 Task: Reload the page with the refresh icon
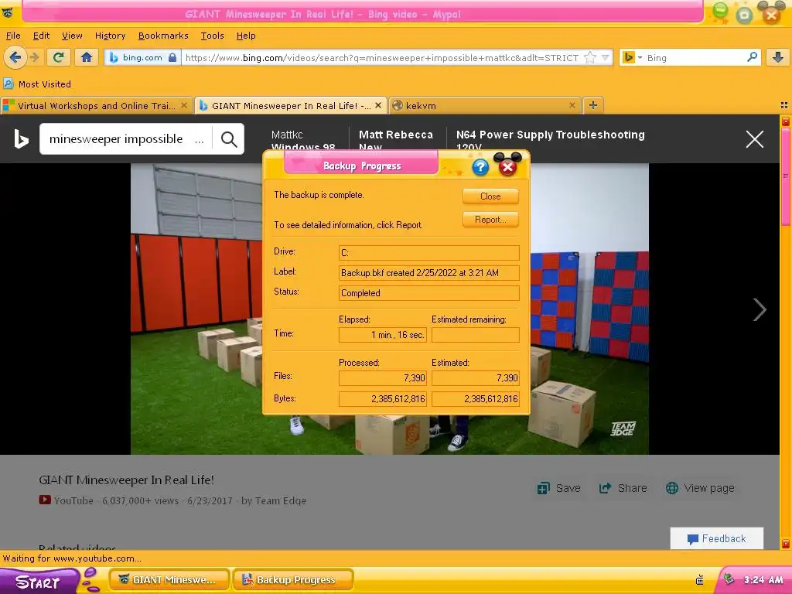pyautogui.click(x=59, y=57)
